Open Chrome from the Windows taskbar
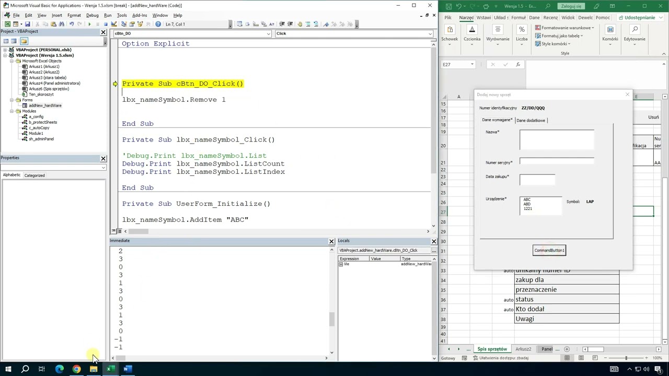Viewport: 669px width, 376px height. [x=76, y=369]
